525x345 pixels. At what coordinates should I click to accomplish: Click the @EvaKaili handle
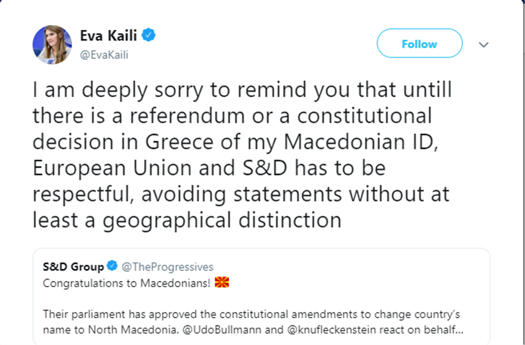[104, 55]
